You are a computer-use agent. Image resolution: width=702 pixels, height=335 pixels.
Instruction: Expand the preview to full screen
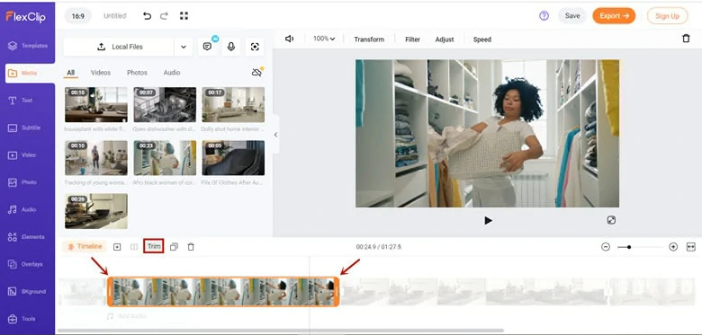[611, 220]
